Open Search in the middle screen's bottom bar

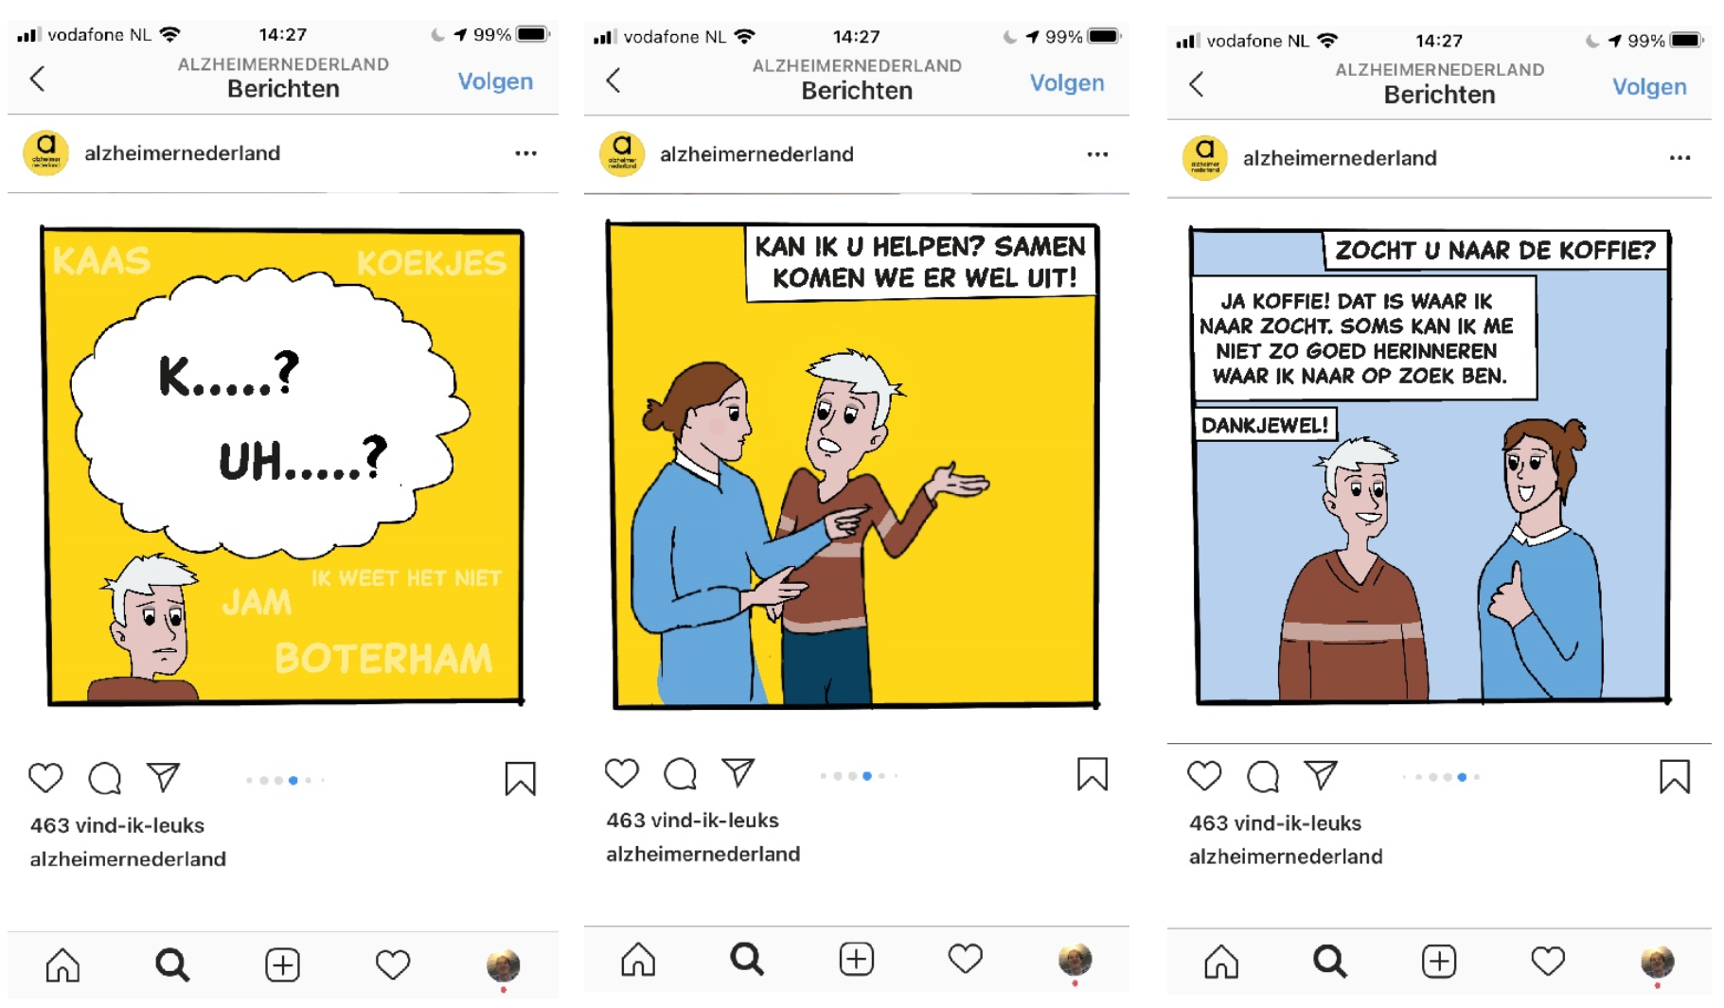point(747,959)
